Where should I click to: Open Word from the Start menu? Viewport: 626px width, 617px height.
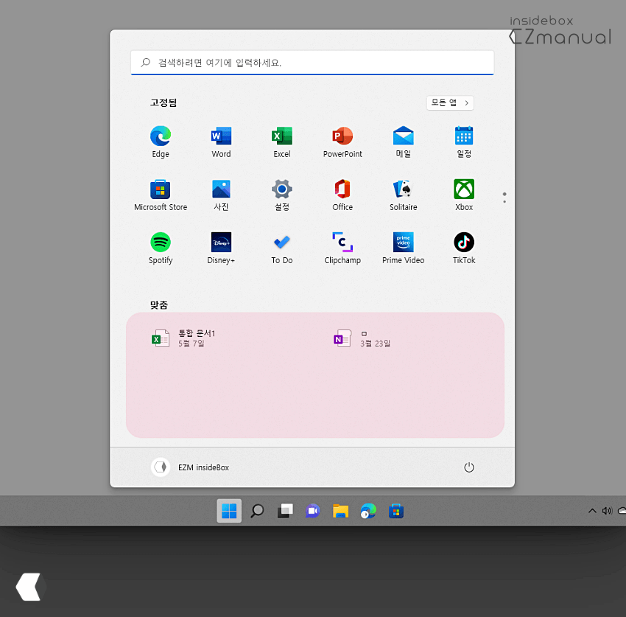point(221,136)
